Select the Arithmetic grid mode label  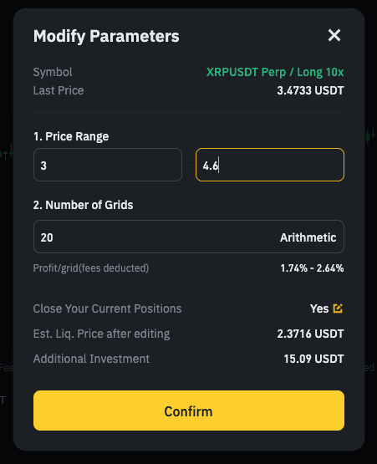[308, 237]
